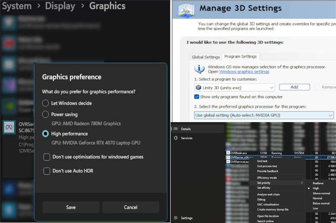Set priority to Below normal
The image size is (336, 223).
[321, 203]
